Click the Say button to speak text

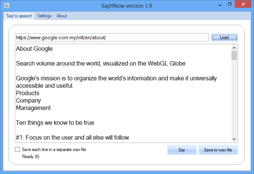click(x=182, y=150)
